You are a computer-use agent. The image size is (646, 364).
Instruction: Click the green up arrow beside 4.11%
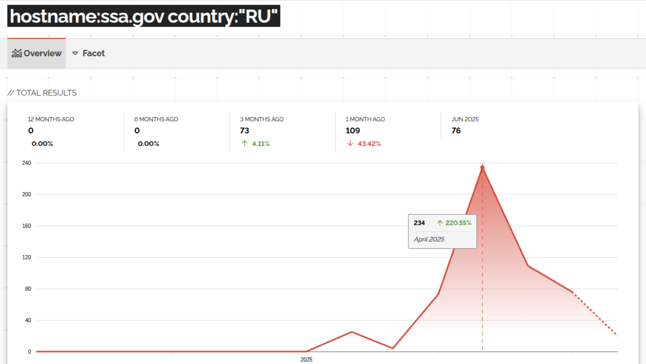pos(244,144)
